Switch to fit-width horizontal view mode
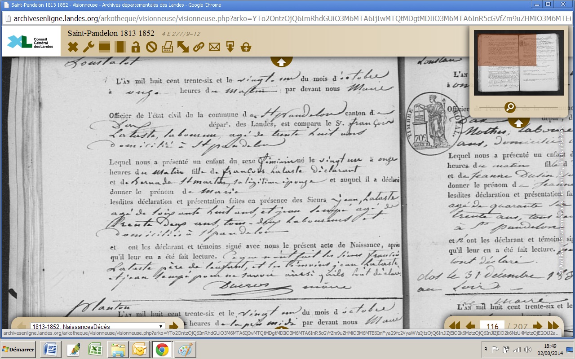The height and width of the screenshot is (359, 575). [104, 47]
